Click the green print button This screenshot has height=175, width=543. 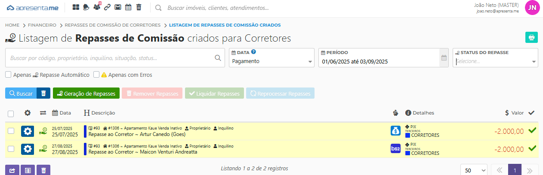click(531, 37)
